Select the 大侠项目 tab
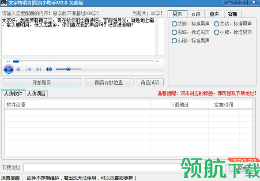The image size is (260, 181). point(36,94)
